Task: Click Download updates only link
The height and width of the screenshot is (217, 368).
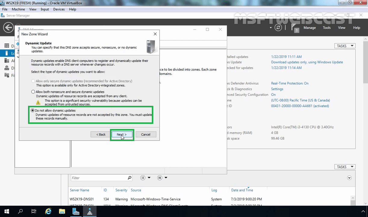Action: [x=307, y=62]
